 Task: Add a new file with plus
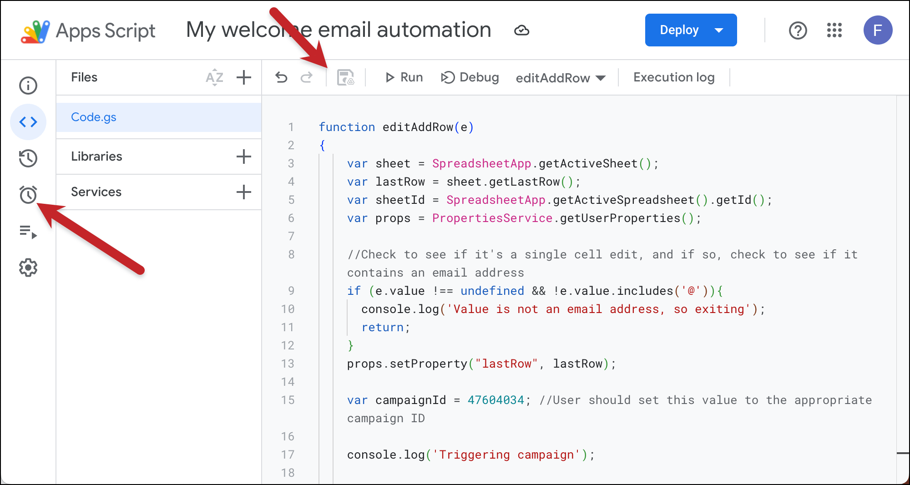[x=244, y=77]
